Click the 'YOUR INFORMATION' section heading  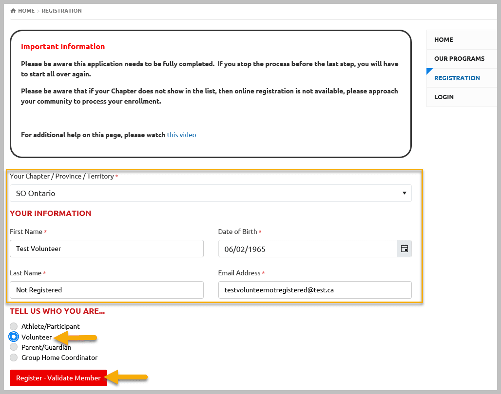51,213
